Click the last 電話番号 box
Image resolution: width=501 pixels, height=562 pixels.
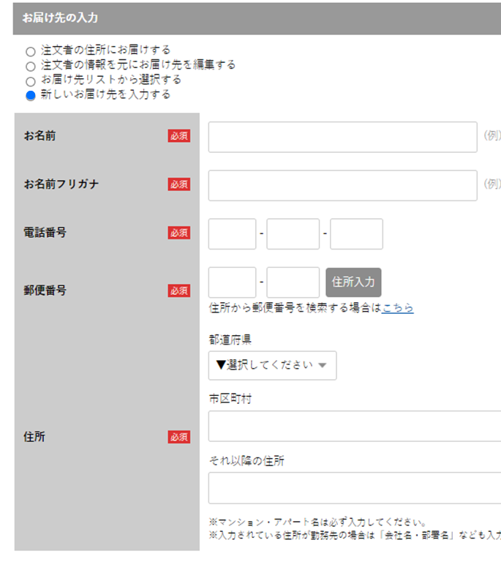click(356, 234)
